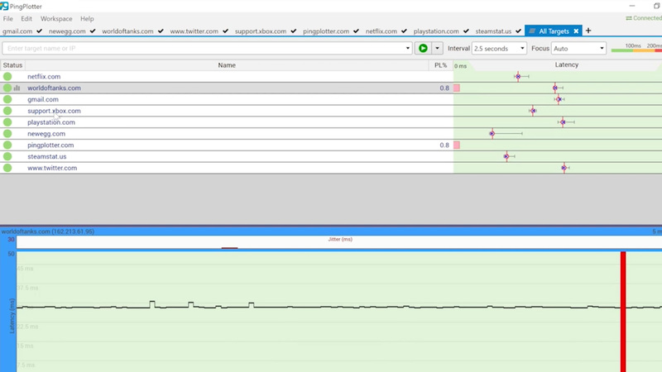Sort by the Name column header

[x=227, y=65]
